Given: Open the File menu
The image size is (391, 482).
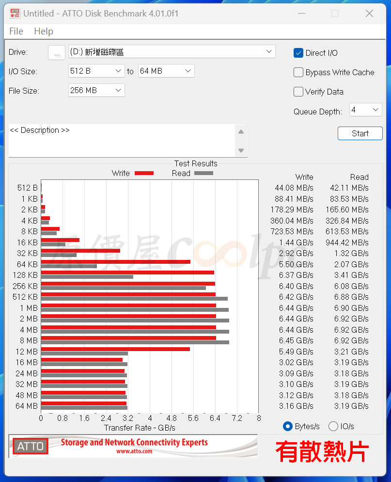Looking at the screenshot, I should click(x=16, y=32).
